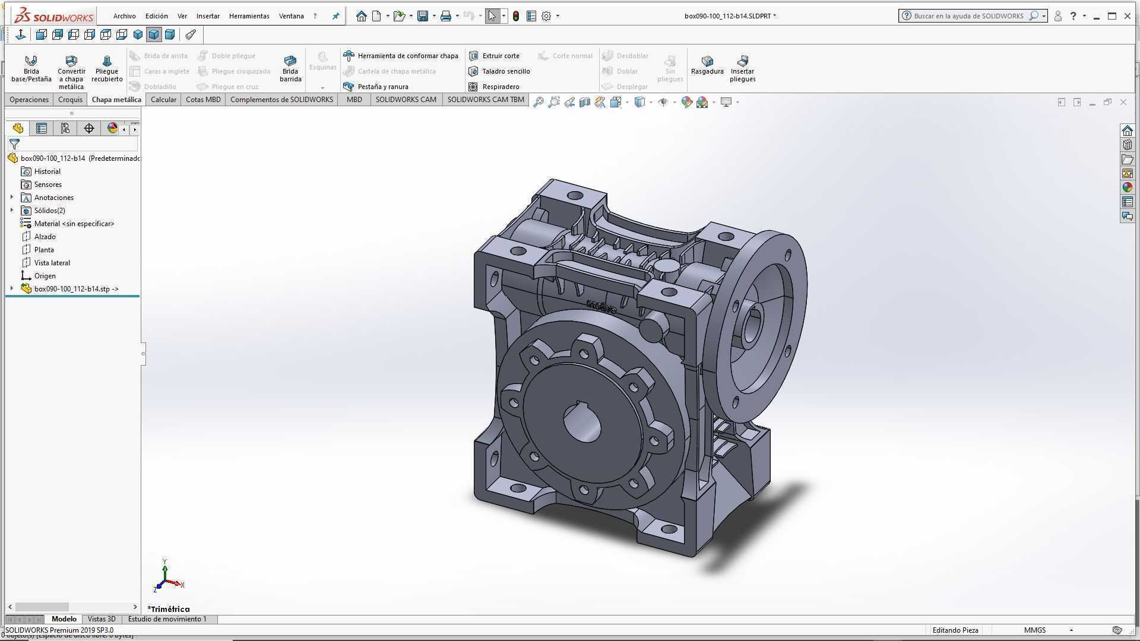This screenshot has width=1140, height=641.
Task: Click the zoom to fit magnifier icon
Action: point(539,102)
